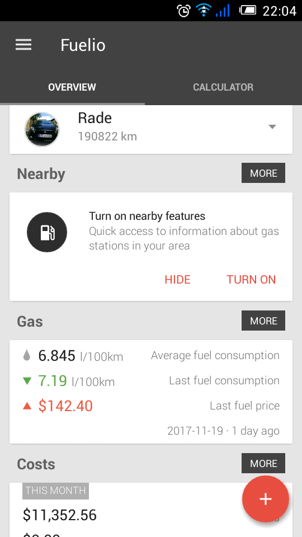Tap the gas pump icon in Nearby card
Screen dimensions: 302x537
(x=47, y=232)
